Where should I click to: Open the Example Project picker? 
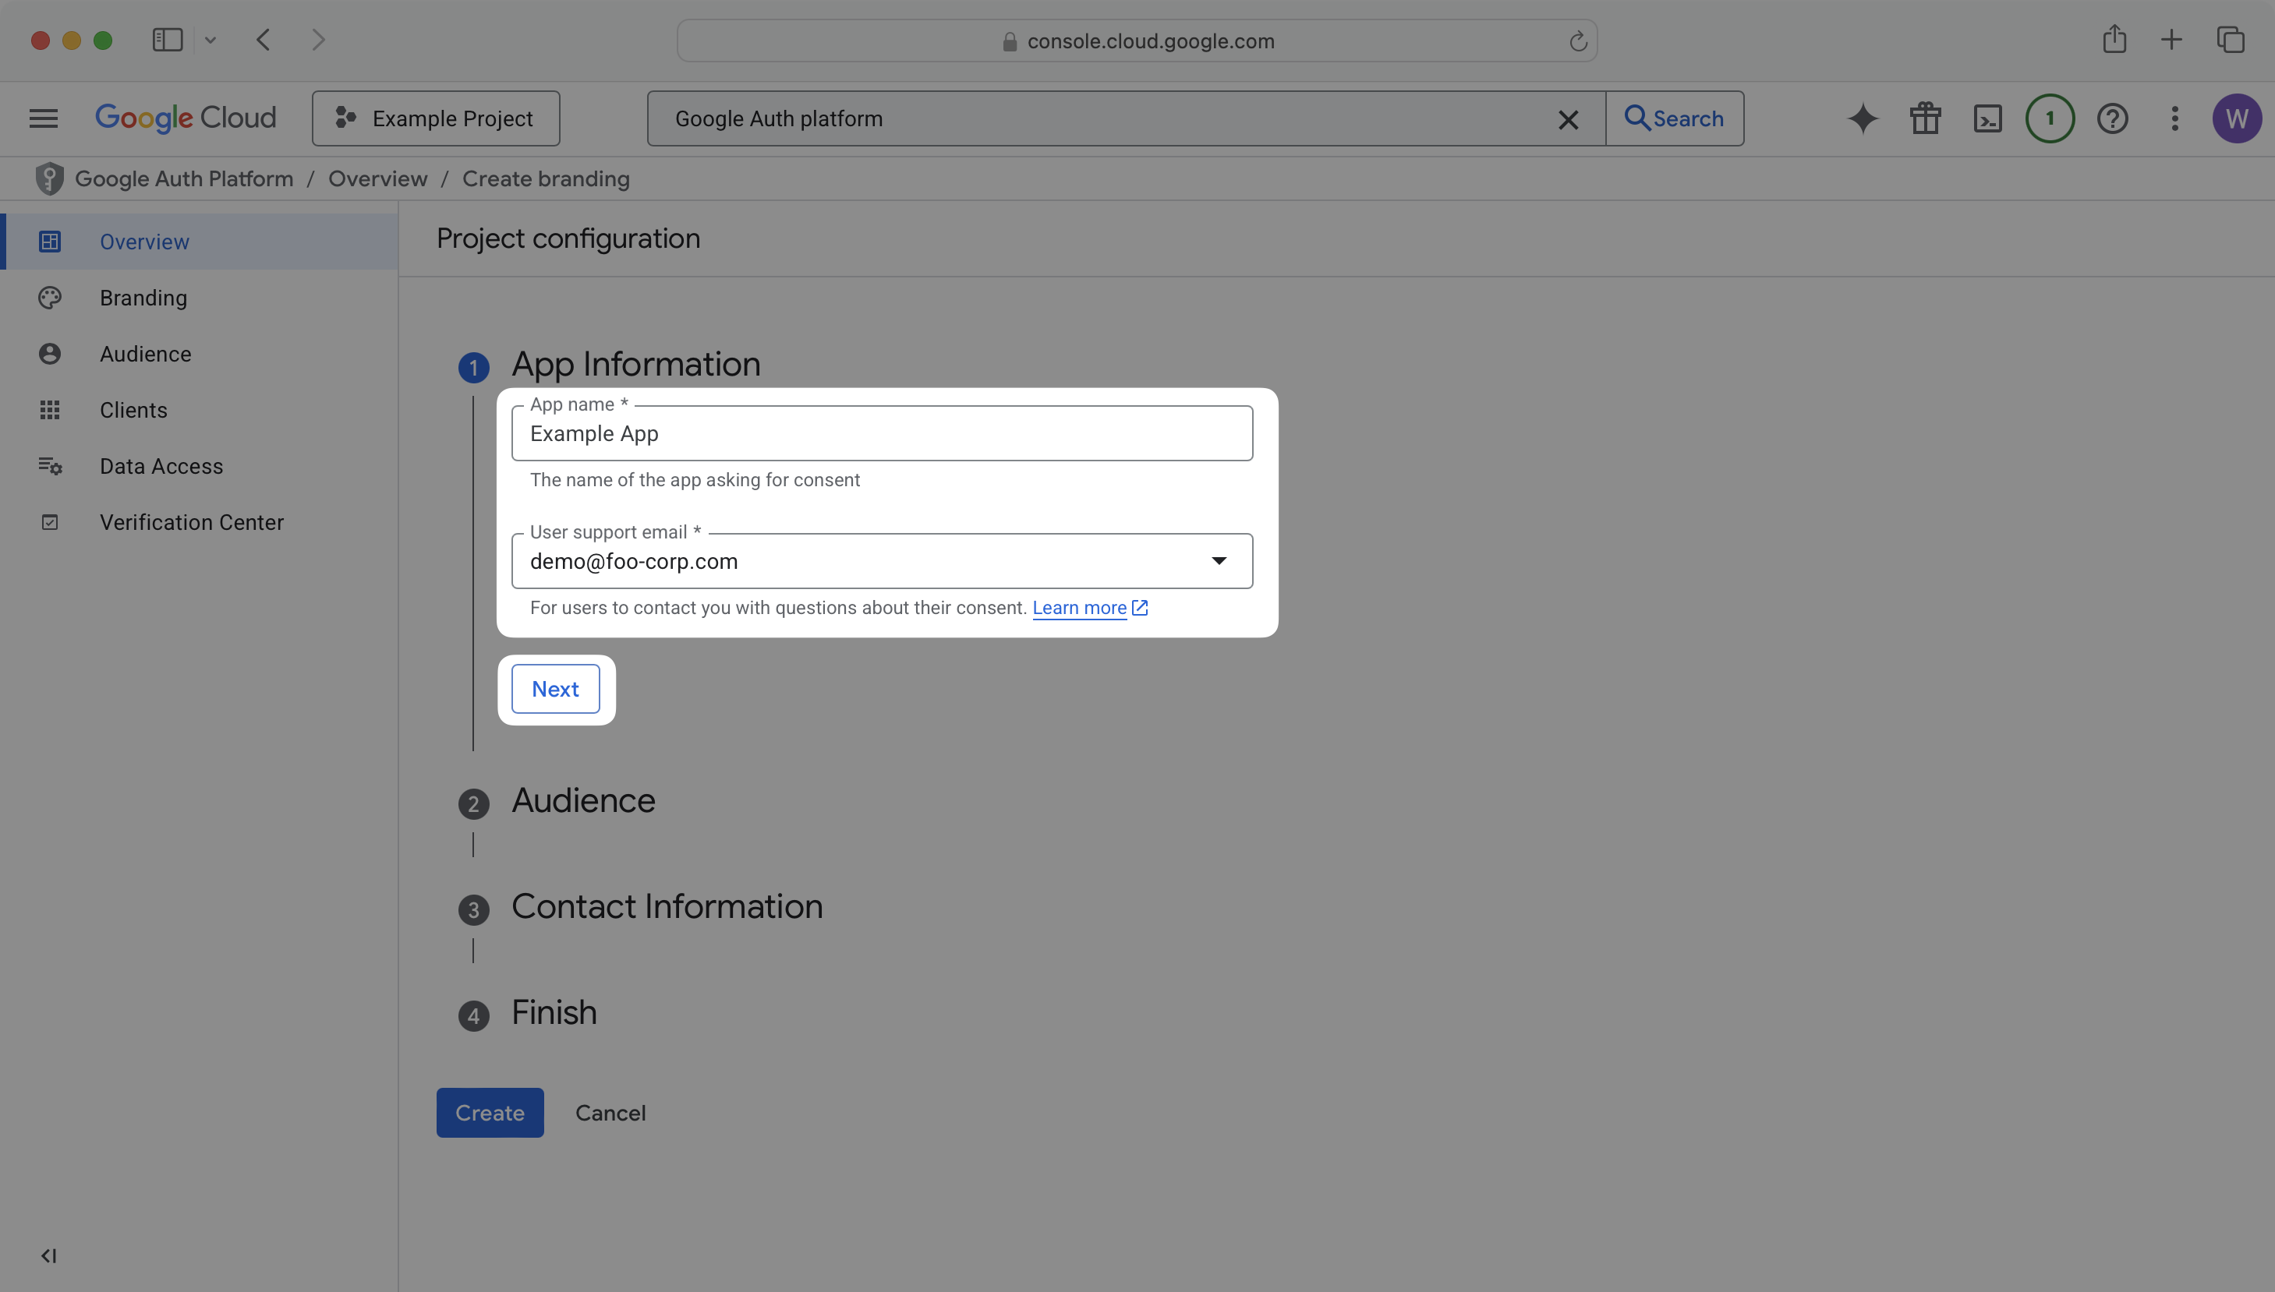click(x=435, y=118)
